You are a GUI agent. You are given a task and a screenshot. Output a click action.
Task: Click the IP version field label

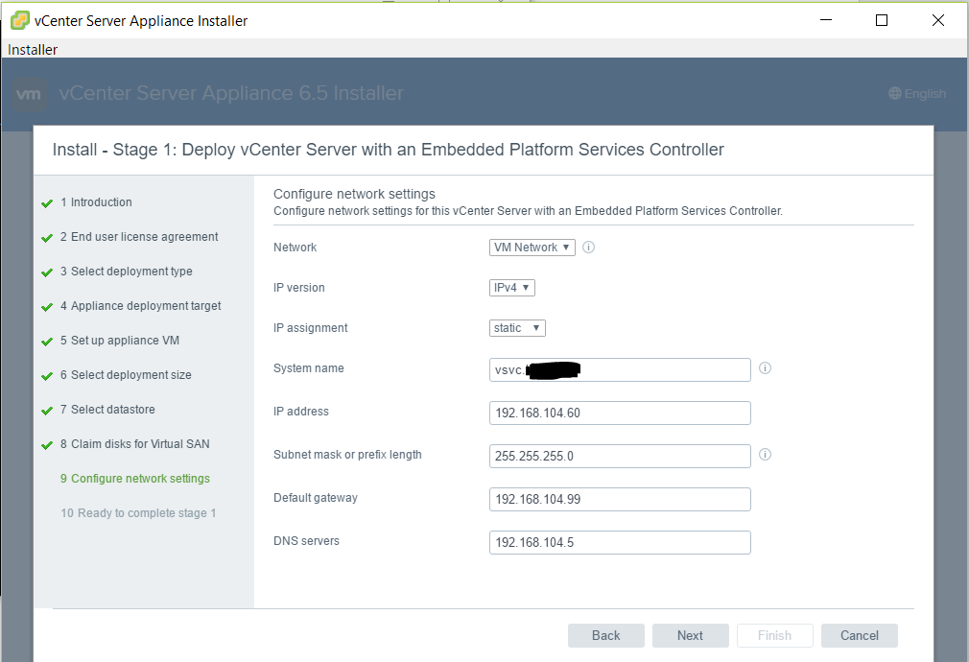tap(299, 288)
